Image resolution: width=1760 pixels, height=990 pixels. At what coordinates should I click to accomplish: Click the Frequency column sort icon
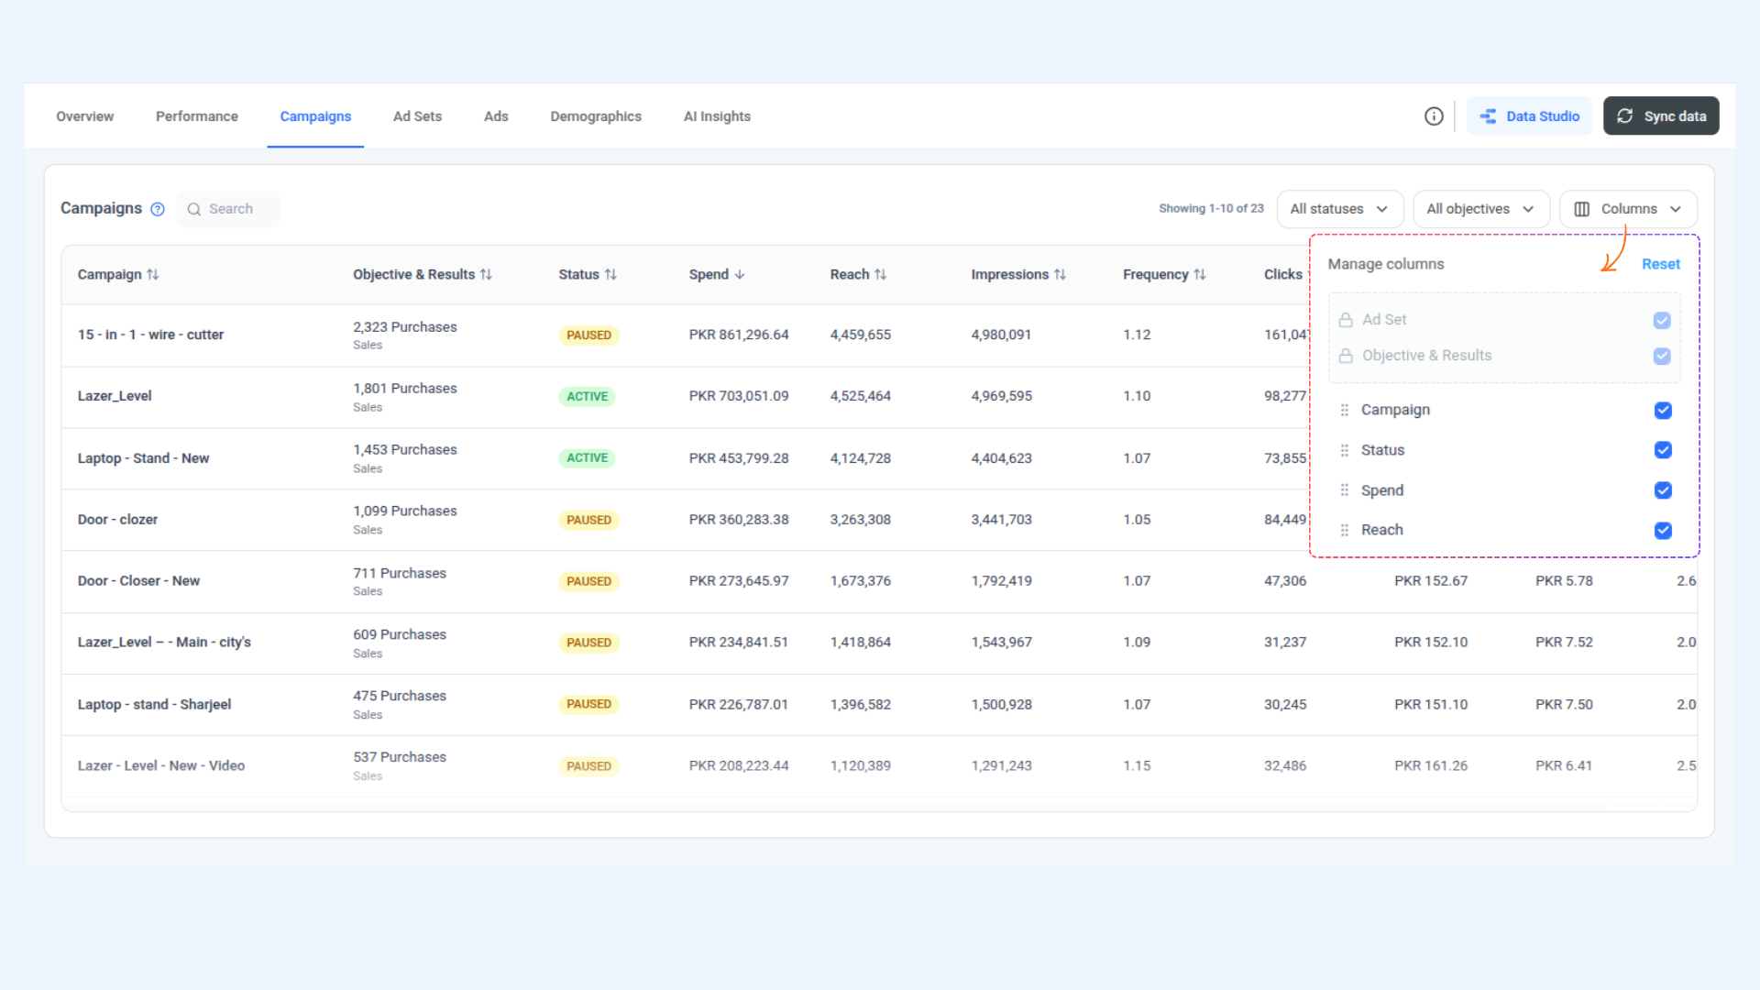[1200, 274]
